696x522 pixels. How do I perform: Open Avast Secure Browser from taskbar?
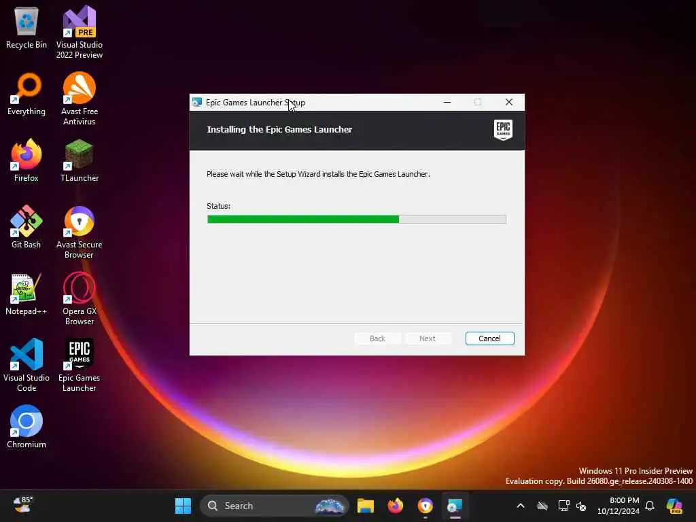tap(425, 506)
